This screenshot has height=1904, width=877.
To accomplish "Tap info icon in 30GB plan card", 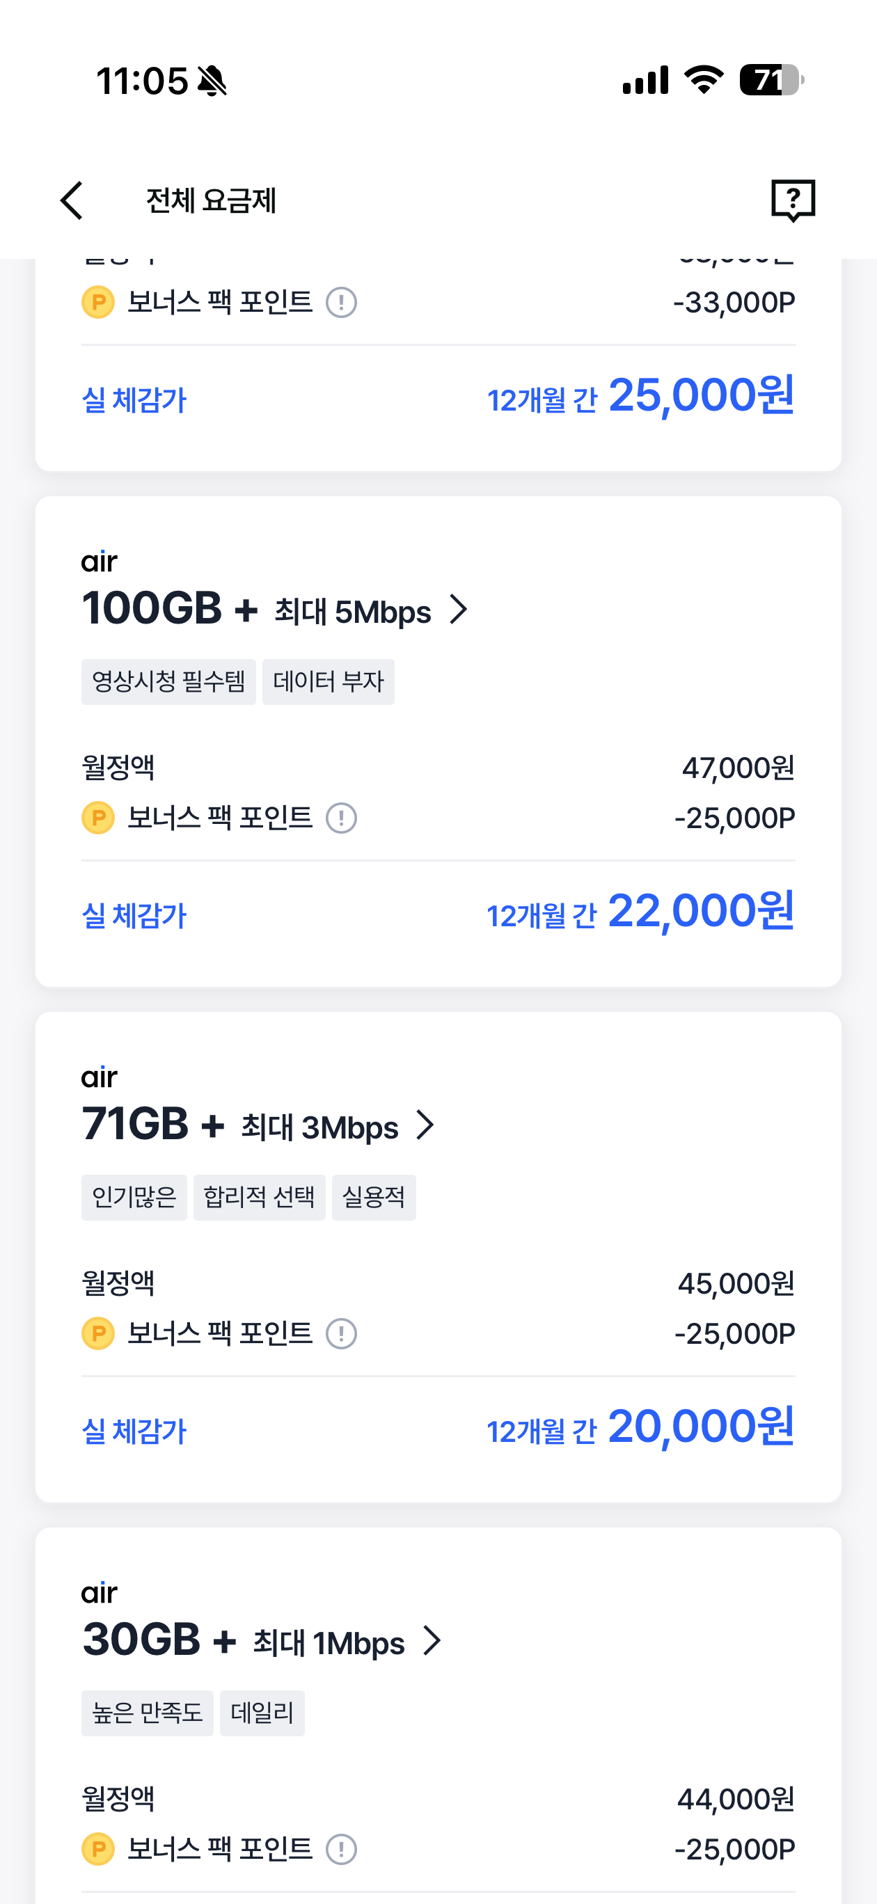I will (341, 1849).
